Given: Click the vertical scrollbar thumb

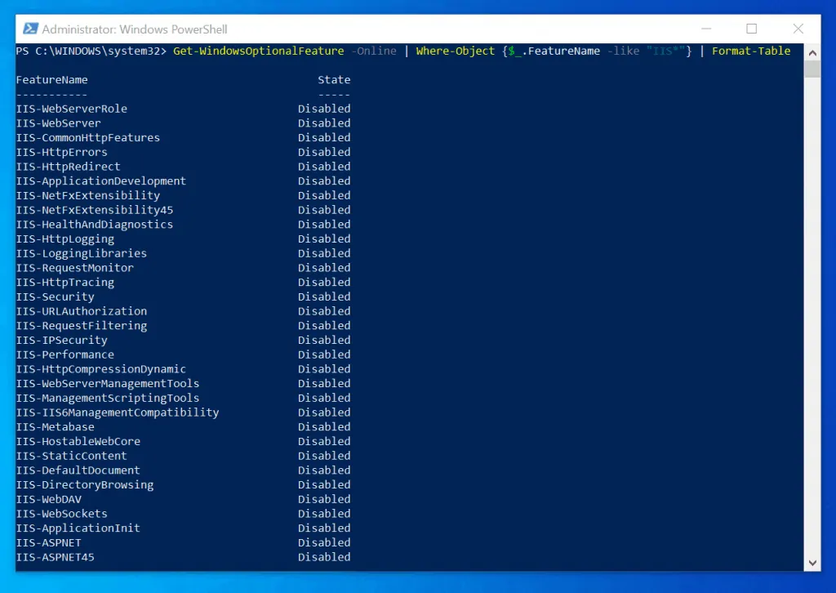Looking at the screenshot, I should point(812,69).
